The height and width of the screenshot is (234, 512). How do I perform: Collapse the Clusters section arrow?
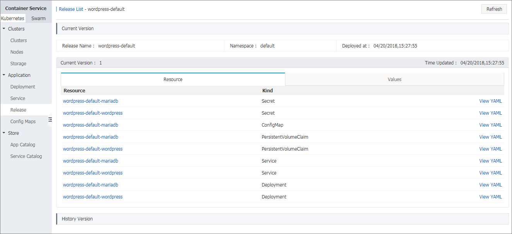(4, 29)
